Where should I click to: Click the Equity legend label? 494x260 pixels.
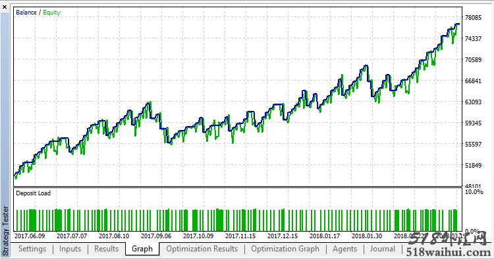[51, 13]
